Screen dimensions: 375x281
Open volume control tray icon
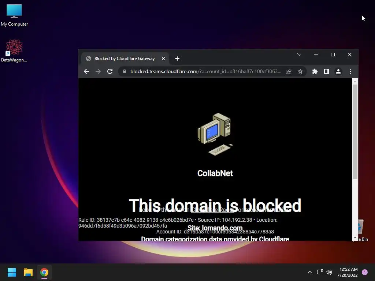pyautogui.click(x=329, y=272)
